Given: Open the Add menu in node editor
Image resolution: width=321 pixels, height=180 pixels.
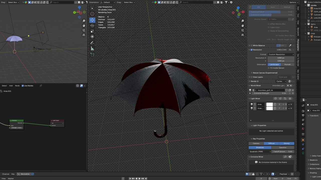Looking at the screenshot, I should coord(11,86).
